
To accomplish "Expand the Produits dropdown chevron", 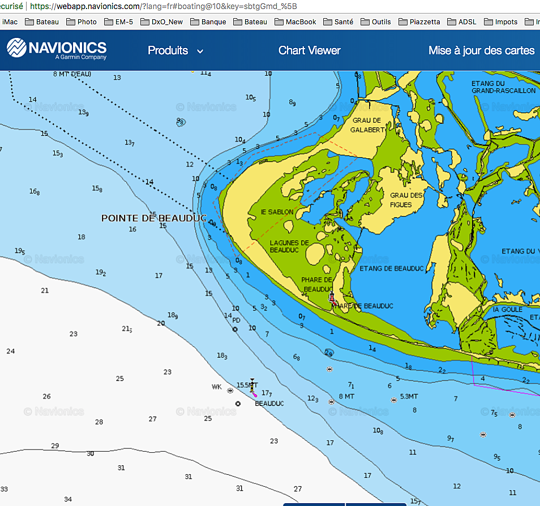I will coord(200,51).
